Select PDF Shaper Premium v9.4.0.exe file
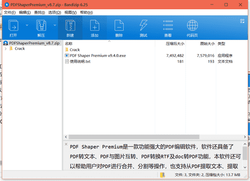250x181 pixels. (98, 56)
